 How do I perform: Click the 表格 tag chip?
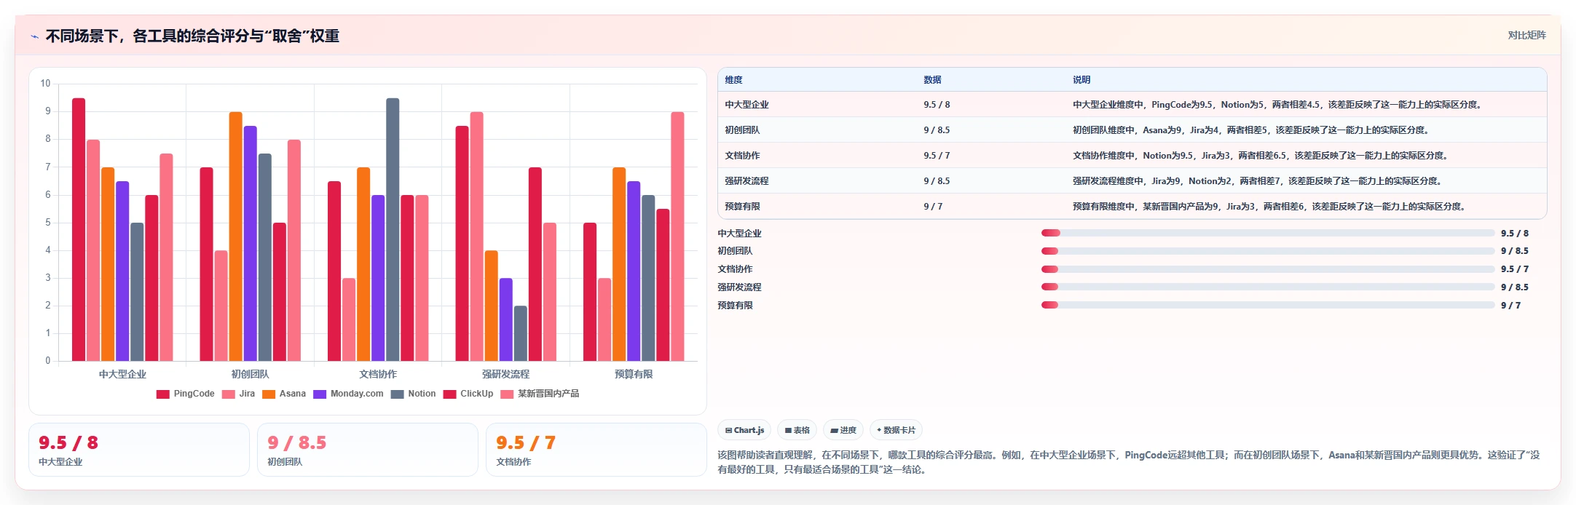click(797, 430)
